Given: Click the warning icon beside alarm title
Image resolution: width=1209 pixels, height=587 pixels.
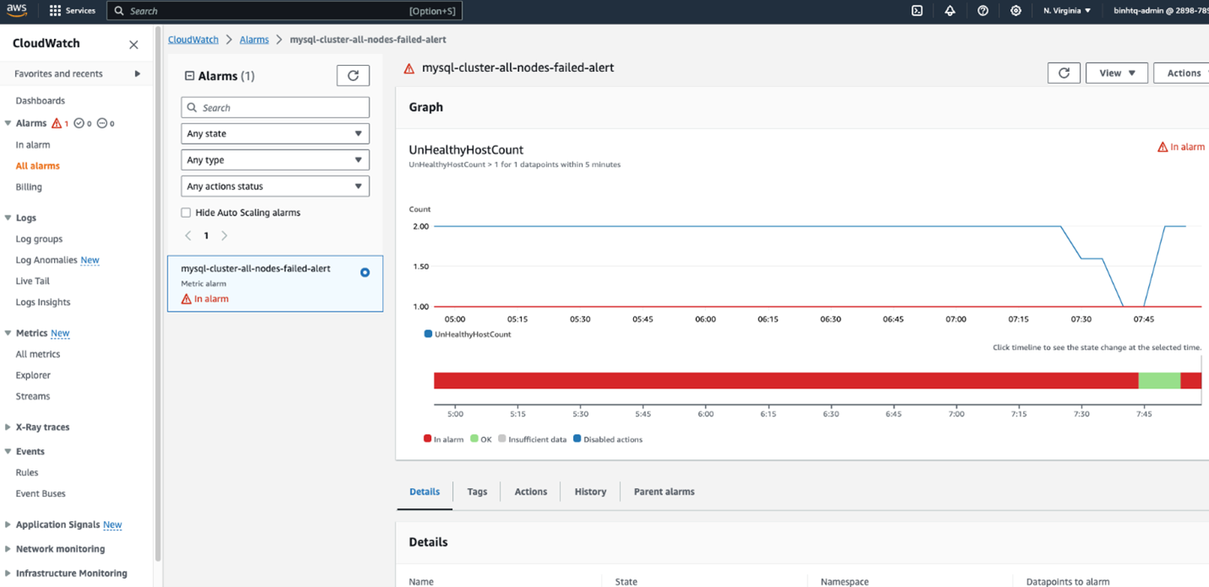Looking at the screenshot, I should coord(409,68).
